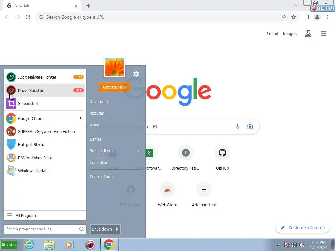Open Google apps grid
This screenshot has width=335, height=251.
324,34
